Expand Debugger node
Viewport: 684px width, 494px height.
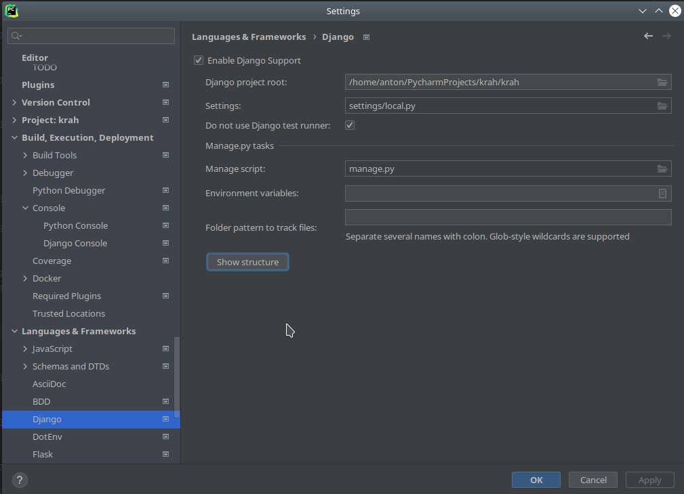25,173
